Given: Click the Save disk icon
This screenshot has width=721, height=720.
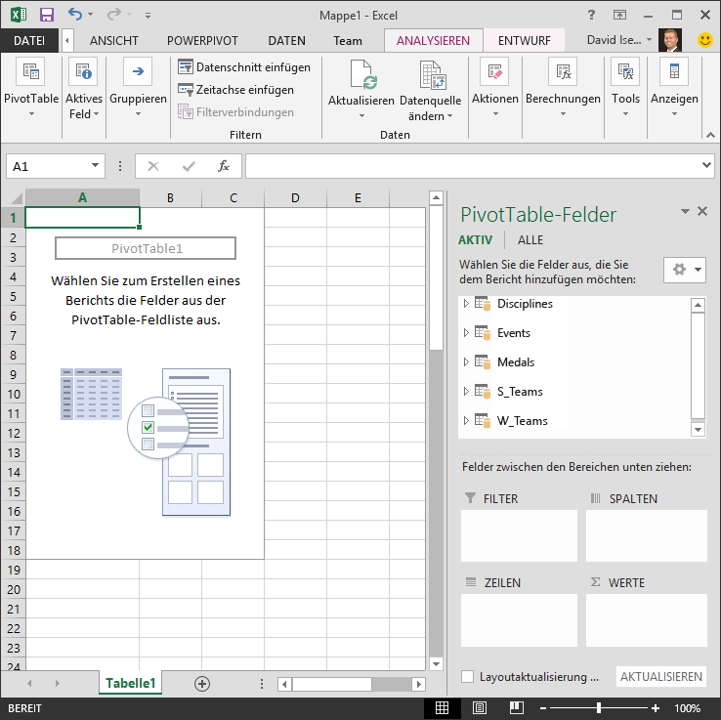Looking at the screenshot, I should pos(47,15).
